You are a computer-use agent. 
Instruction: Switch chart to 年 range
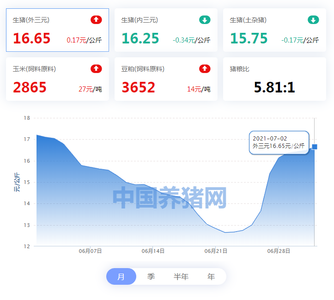click(x=211, y=276)
